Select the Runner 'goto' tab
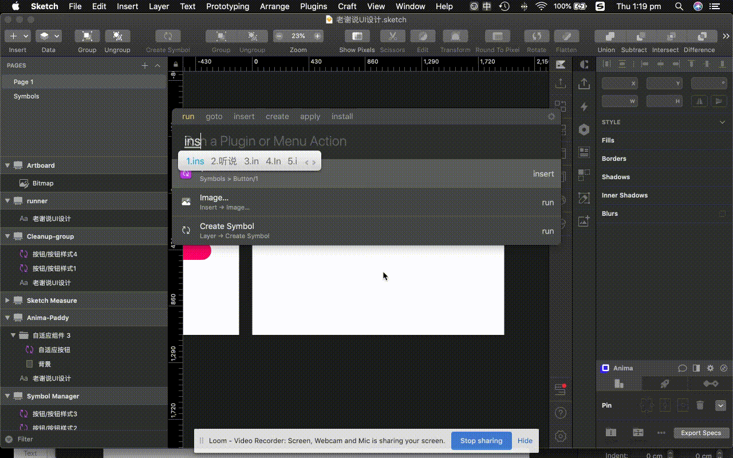 point(214,116)
